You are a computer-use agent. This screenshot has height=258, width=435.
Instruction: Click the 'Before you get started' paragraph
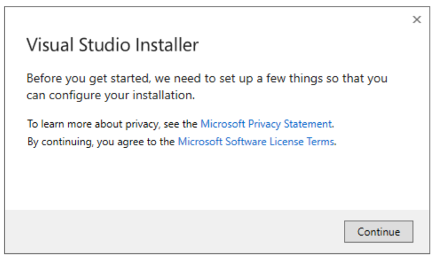pos(207,87)
